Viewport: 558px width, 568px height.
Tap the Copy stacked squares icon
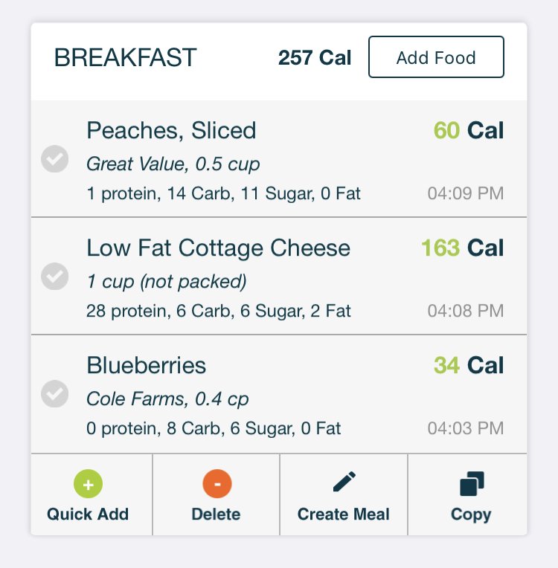click(472, 483)
